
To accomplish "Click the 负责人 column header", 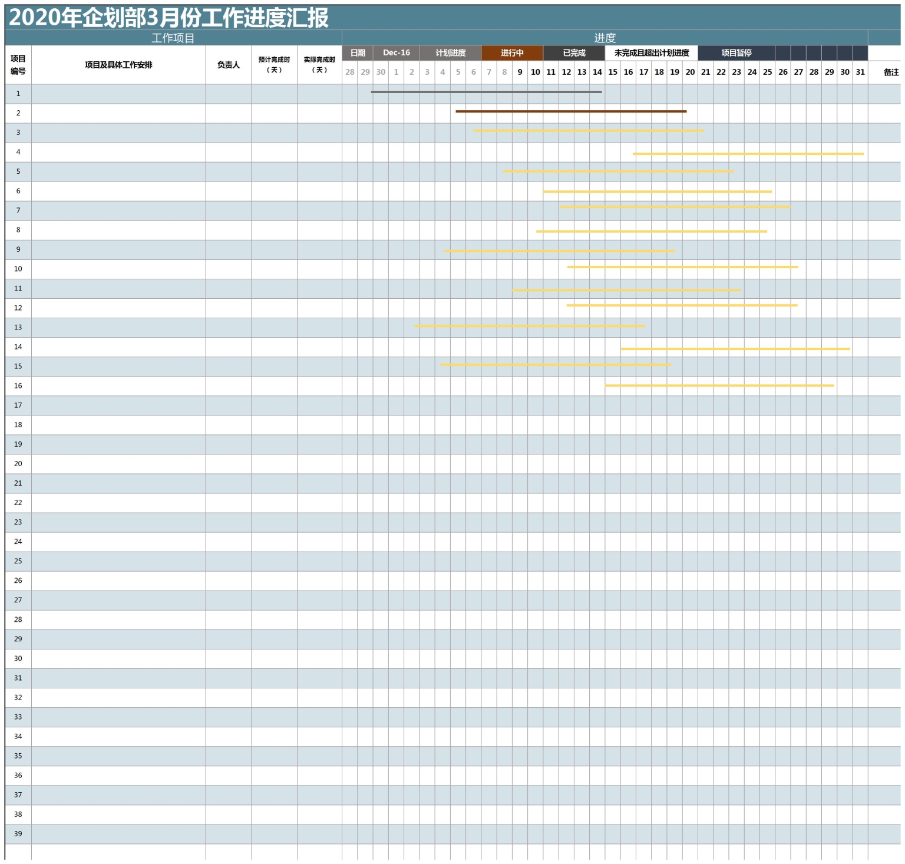I will point(229,65).
